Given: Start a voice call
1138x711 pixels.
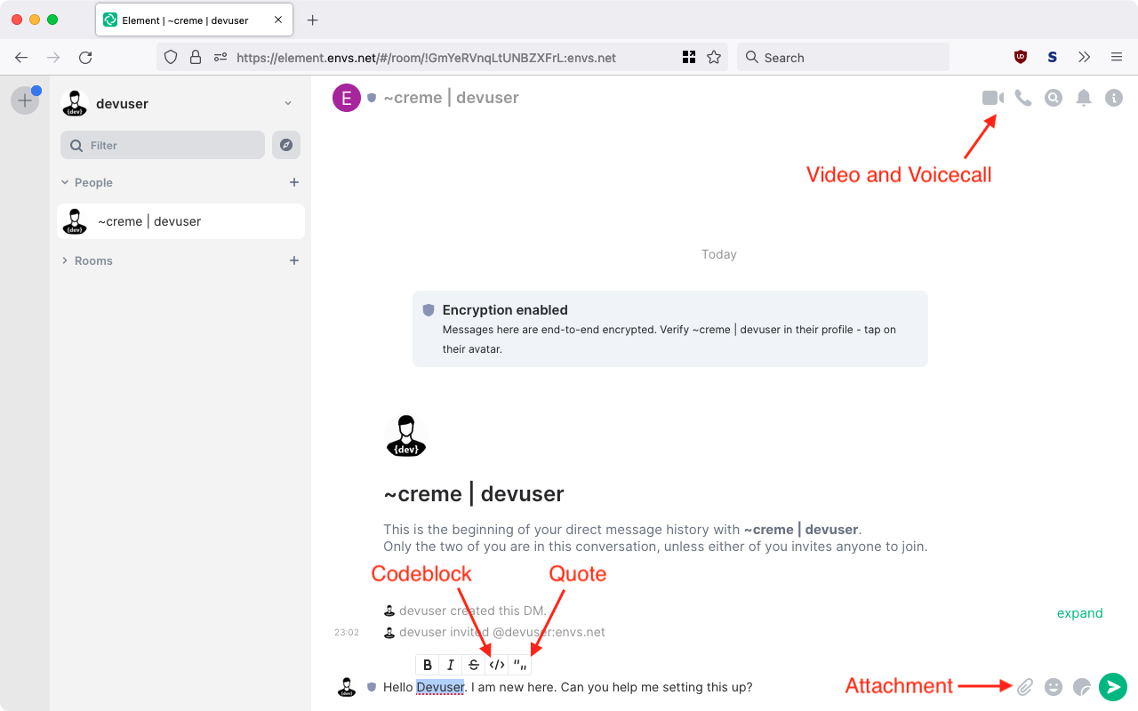Looking at the screenshot, I should pyautogui.click(x=1023, y=98).
